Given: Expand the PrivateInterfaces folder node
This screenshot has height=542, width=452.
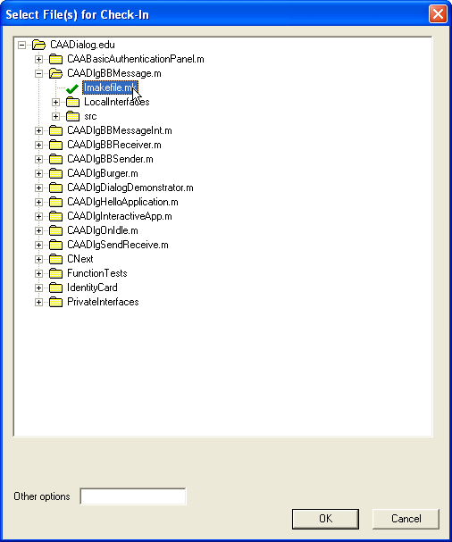Looking at the screenshot, I should (x=38, y=302).
